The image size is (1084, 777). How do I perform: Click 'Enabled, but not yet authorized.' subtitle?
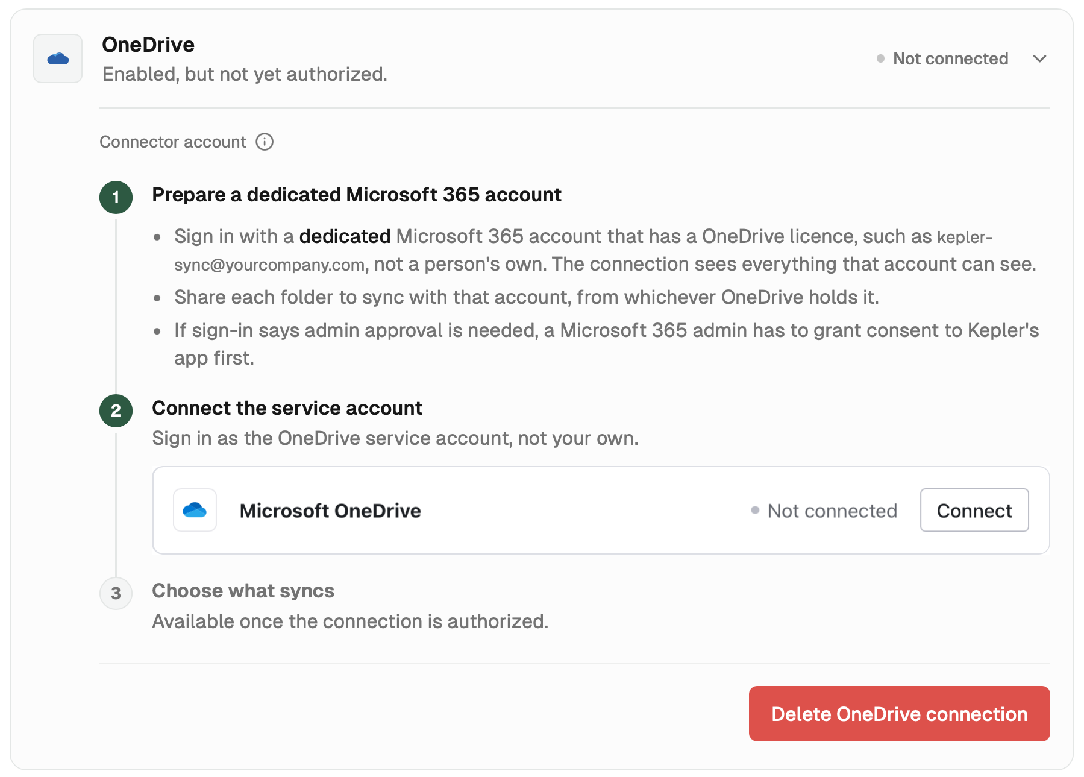click(245, 74)
